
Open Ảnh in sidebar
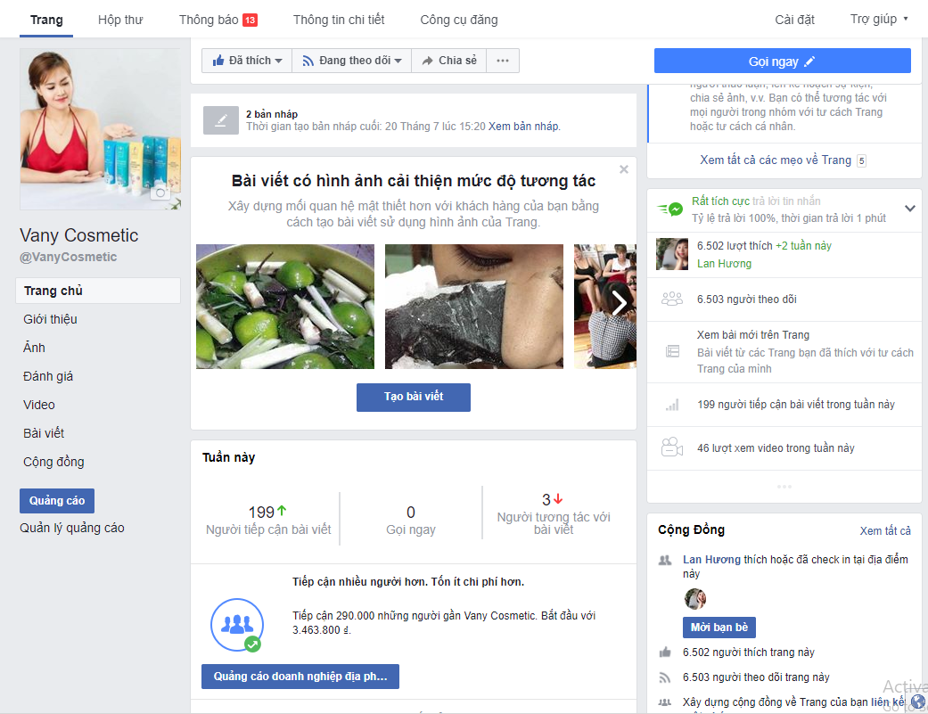34,348
